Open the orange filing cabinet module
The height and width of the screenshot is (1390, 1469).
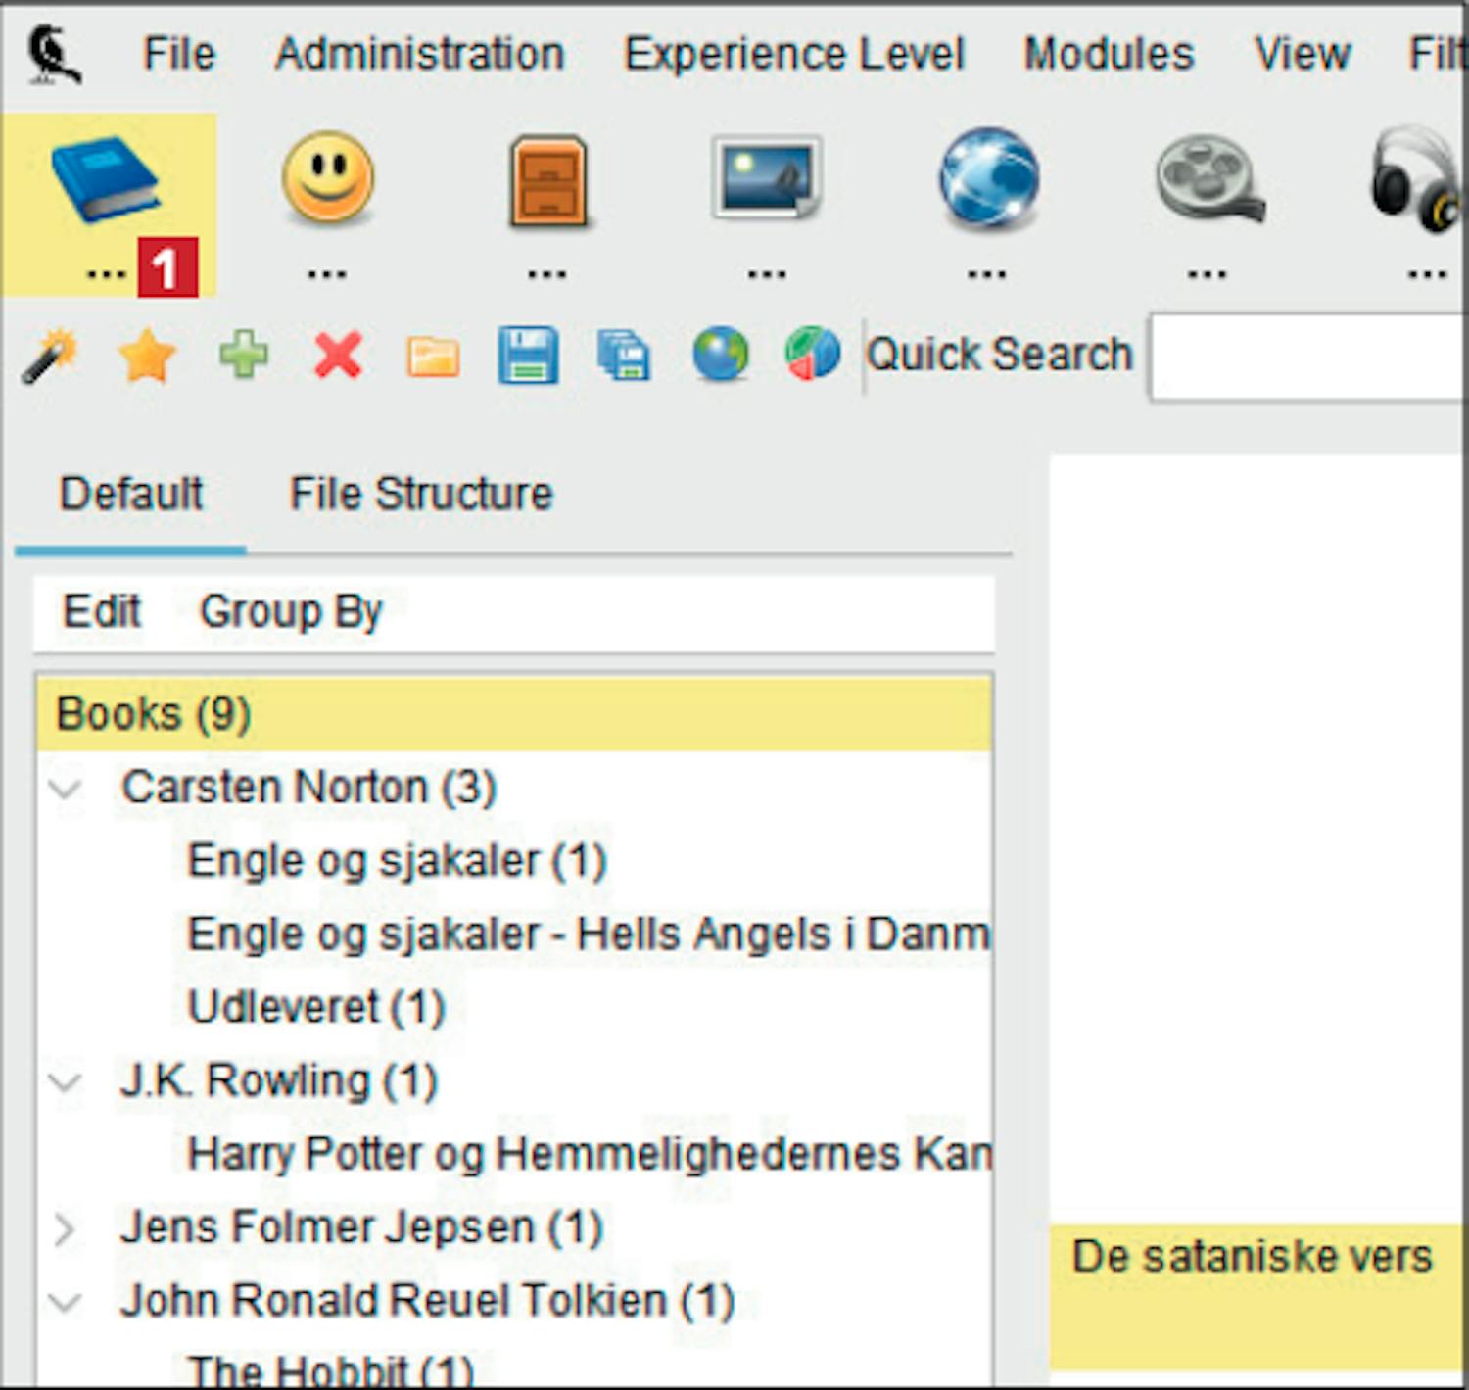(547, 181)
